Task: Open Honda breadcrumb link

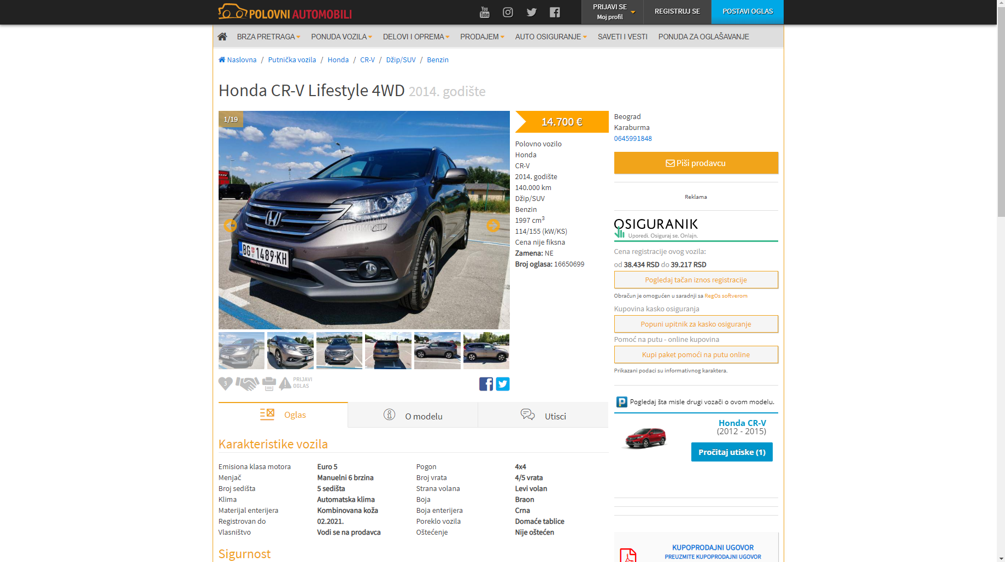Action: [338, 60]
